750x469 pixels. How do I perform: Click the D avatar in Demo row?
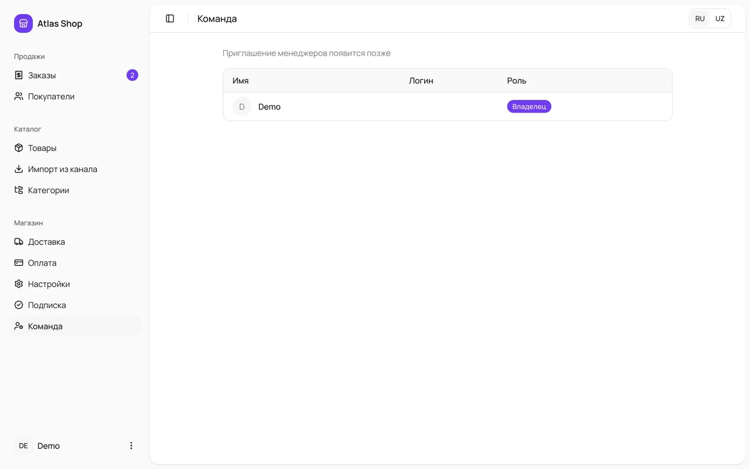(x=242, y=106)
